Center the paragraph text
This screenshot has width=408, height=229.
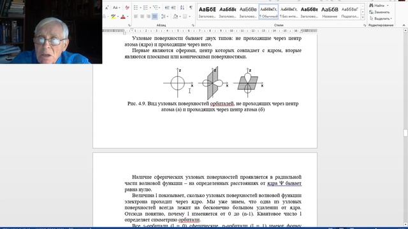[142, 17]
